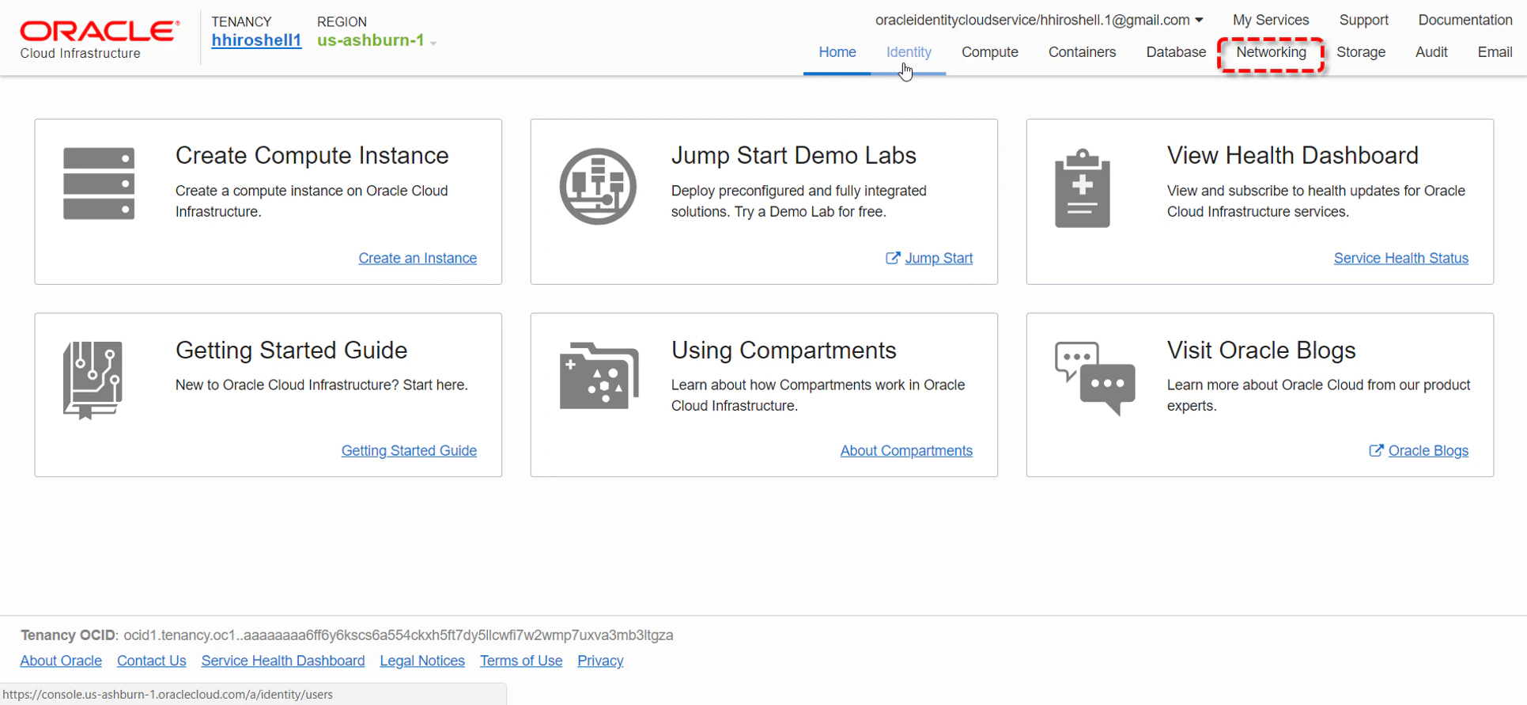The image size is (1527, 705).
Task: Navigate to the Audit tab
Action: coord(1431,52)
